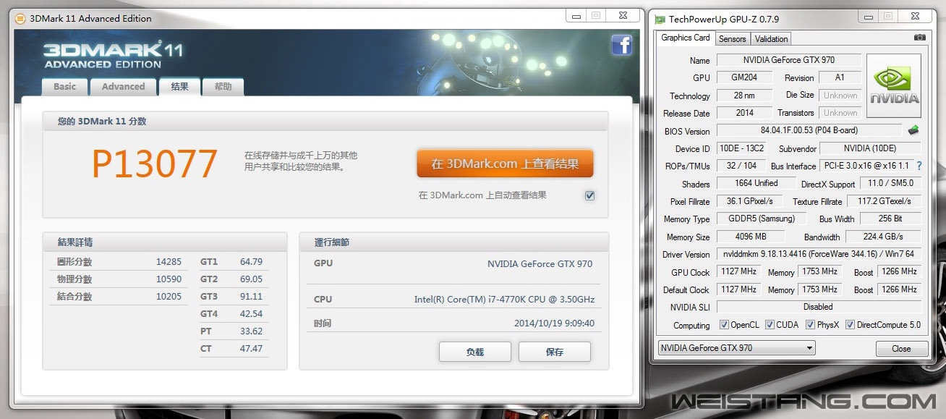Click 3DMark 11 title bar app icon
The image size is (946, 419).
(x=20, y=18)
